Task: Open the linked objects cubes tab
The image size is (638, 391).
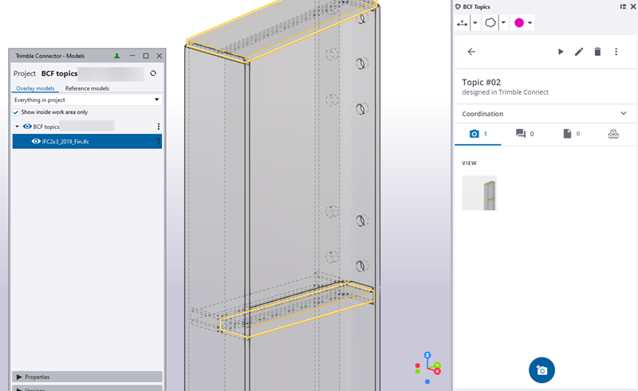Action: [612, 134]
